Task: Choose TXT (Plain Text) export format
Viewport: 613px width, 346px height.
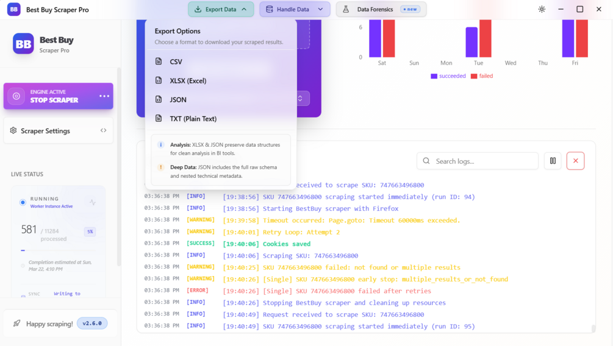Action: click(x=220, y=119)
